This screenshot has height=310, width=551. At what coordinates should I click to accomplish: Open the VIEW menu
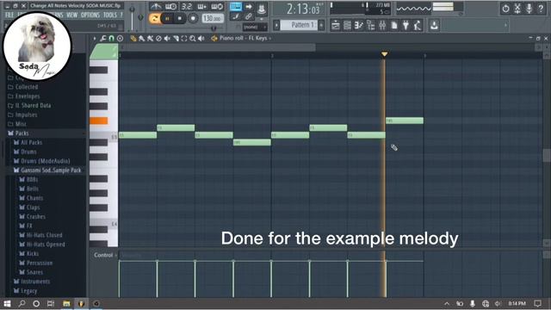[71, 15]
